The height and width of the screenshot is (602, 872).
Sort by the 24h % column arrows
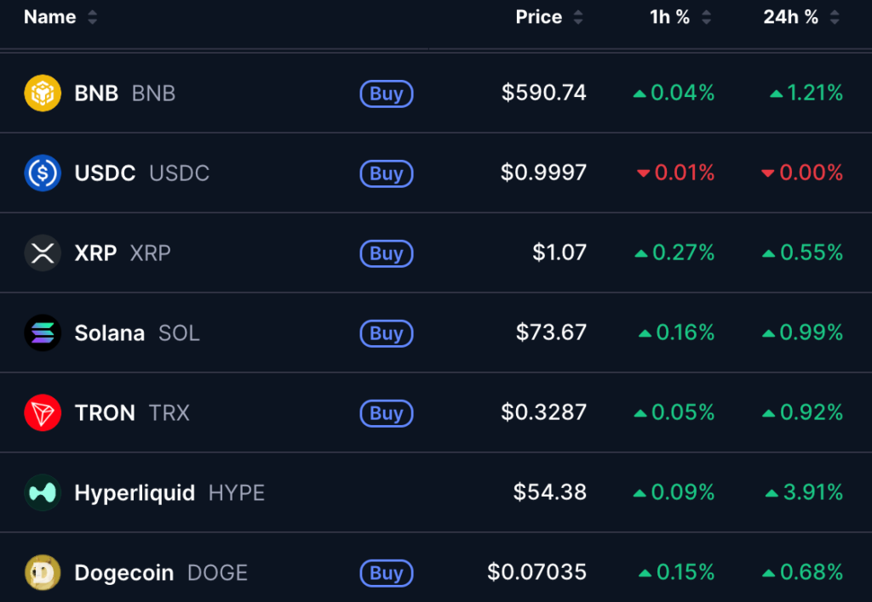coord(800,17)
